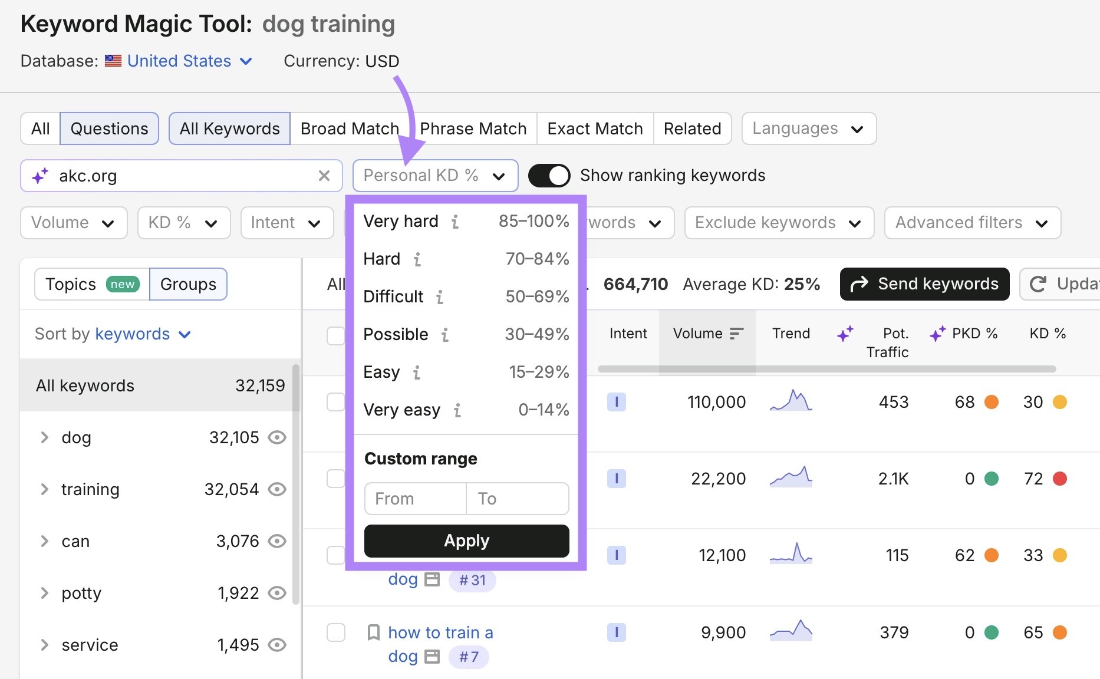Toggle visibility eye for potty group

coord(277,593)
